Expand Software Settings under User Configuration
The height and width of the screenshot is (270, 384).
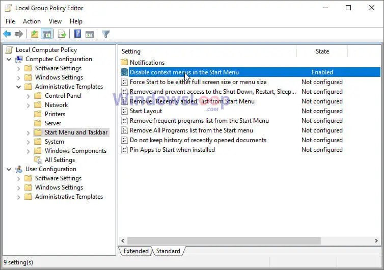coord(19,178)
